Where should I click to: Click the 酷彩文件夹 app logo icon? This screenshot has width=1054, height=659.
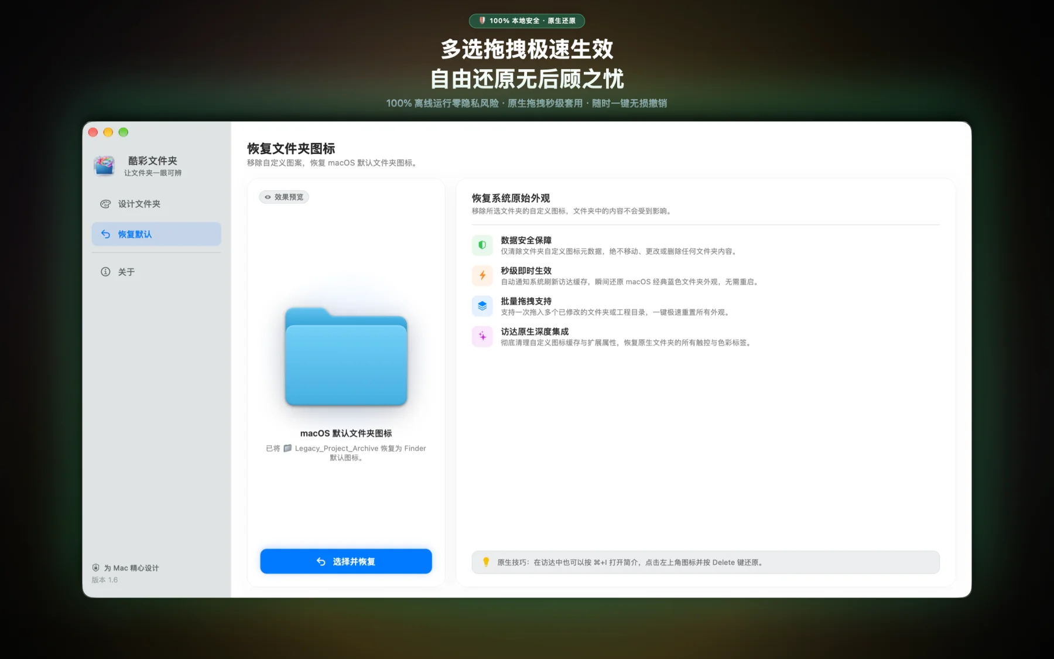tap(104, 166)
